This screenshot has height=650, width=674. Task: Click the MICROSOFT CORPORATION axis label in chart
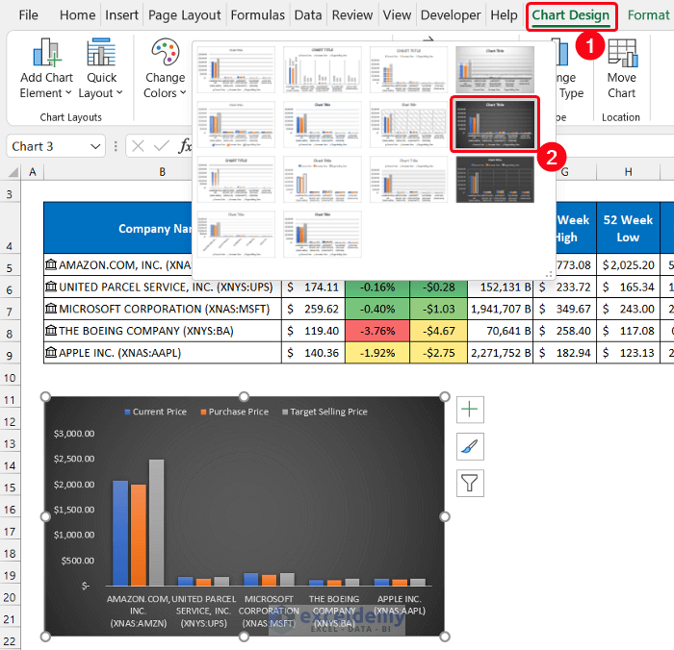click(x=269, y=611)
